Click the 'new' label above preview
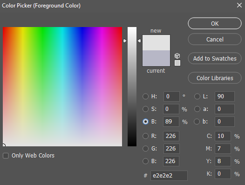Image resolution: width=245 pixels, height=185 pixels. coord(156,31)
